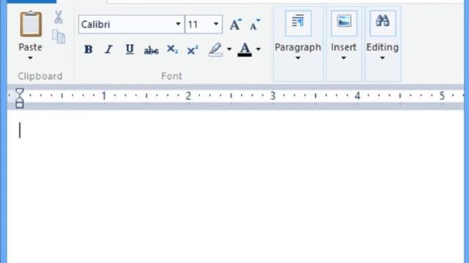Expand the Paragraph group arrow

pos(298,58)
